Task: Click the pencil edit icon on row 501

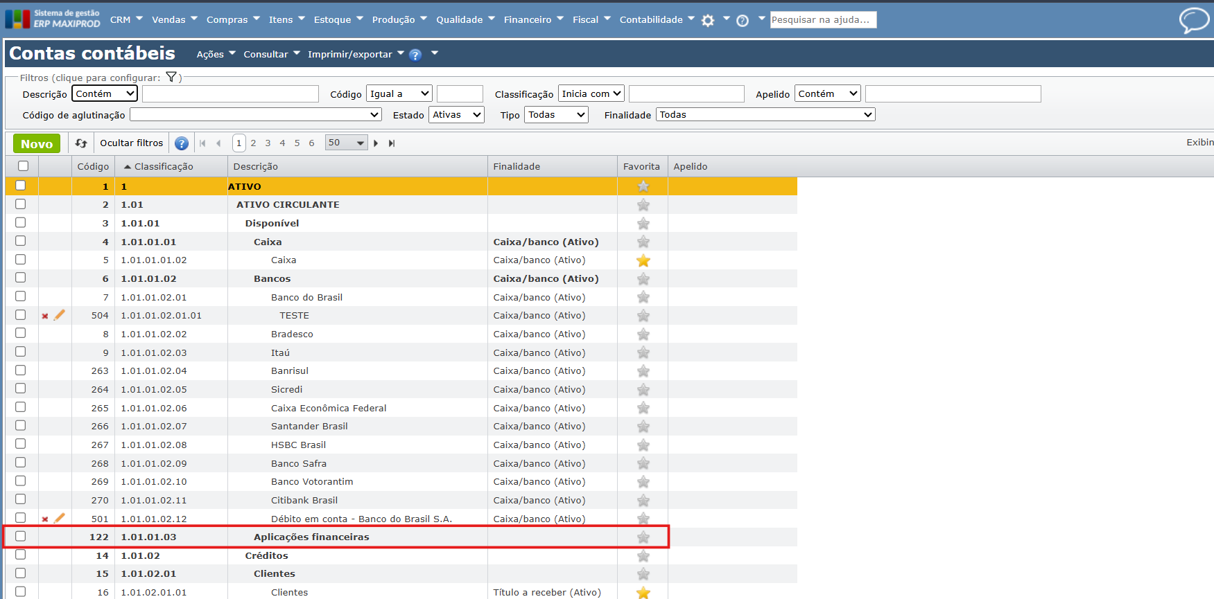Action: point(60,518)
